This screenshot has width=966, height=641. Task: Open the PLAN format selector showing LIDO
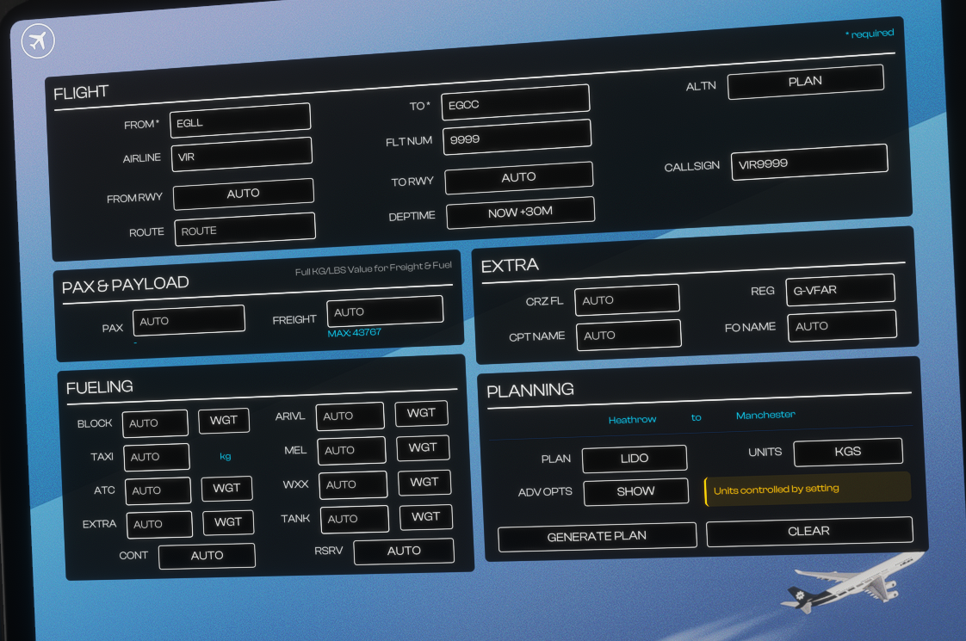(635, 459)
